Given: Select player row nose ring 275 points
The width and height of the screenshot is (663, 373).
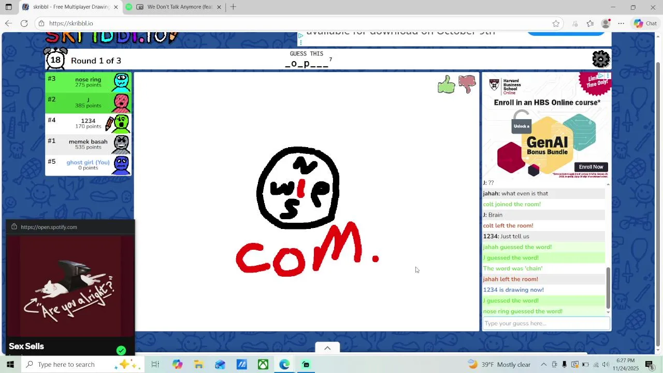Looking at the screenshot, I should coord(88,82).
